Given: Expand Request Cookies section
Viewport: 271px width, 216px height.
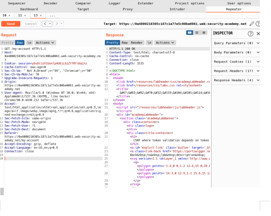Looking at the screenshot, I should click(236, 62).
